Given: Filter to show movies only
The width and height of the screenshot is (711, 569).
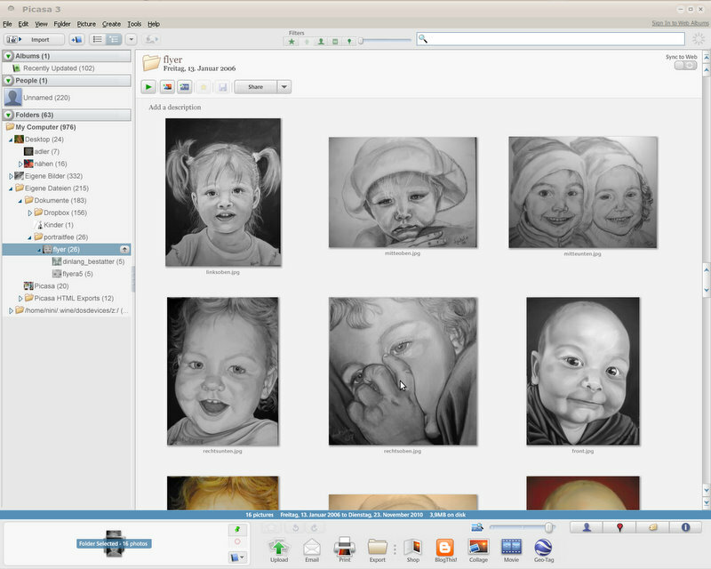Looking at the screenshot, I should click(335, 41).
